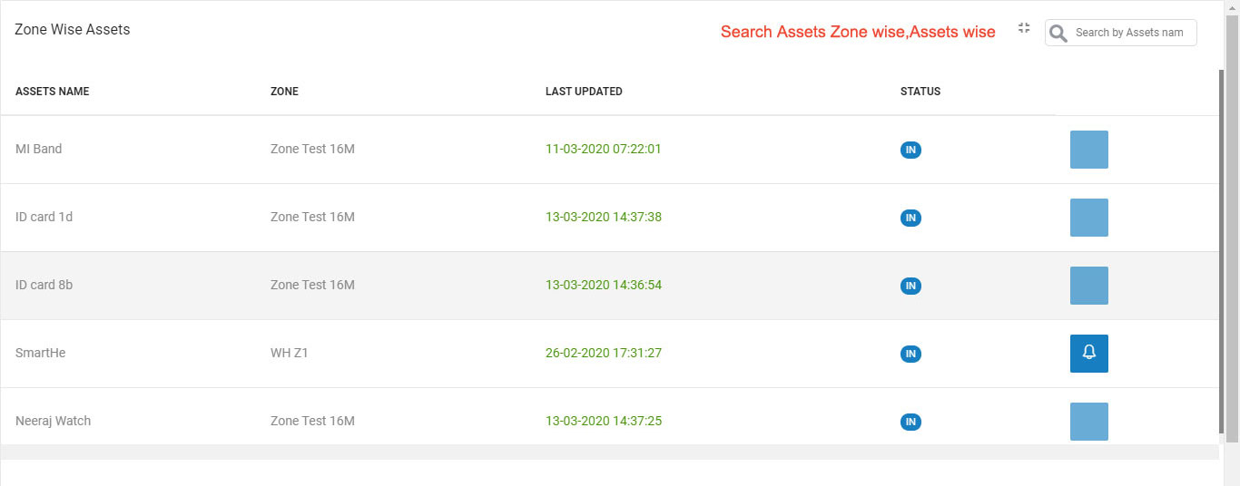Click the IN status badge for SmartHe
This screenshot has height=486, width=1240.
910,354
